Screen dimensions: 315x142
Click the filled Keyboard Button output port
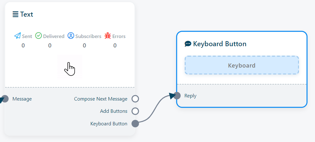(x=135, y=123)
